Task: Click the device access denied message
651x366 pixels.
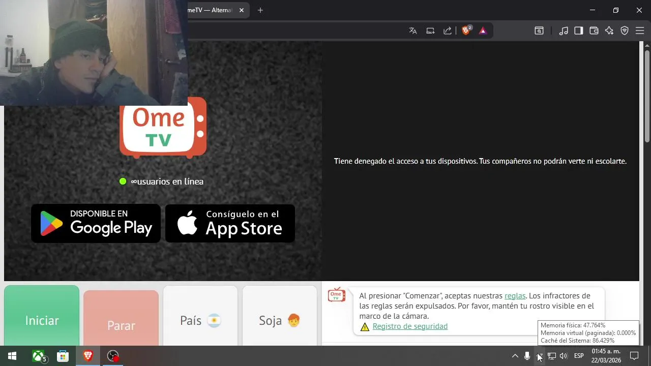Action: tap(480, 161)
